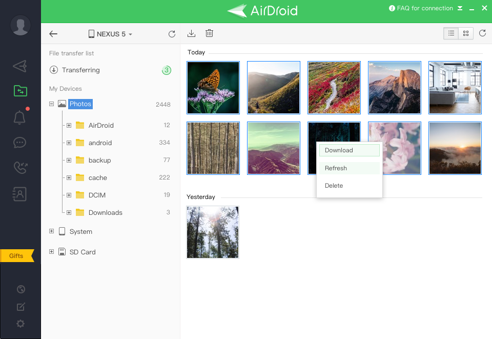Choose Download from the context menu
This screenshot has height=339, width=492.
(x=349, y=150)
